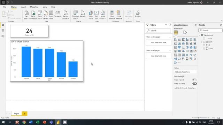
Task: Select the Stacked bar chart visual
Action: (175, 40)
